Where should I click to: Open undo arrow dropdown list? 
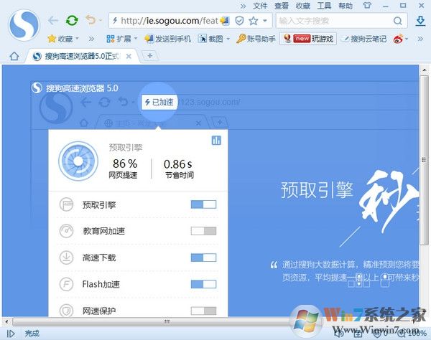click(101, 20)
